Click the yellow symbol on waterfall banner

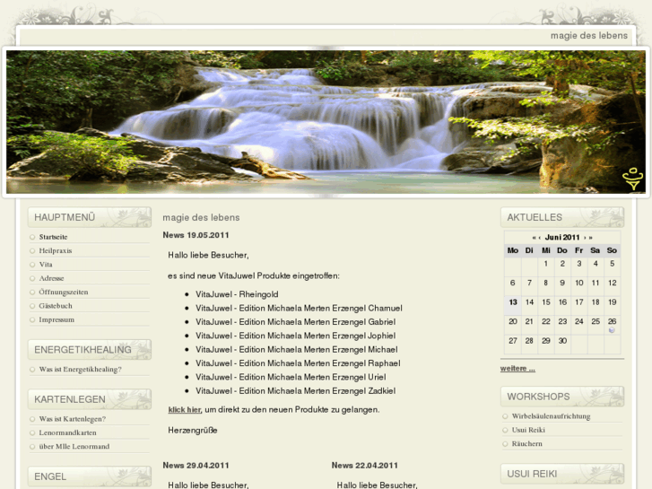(632, 179)
